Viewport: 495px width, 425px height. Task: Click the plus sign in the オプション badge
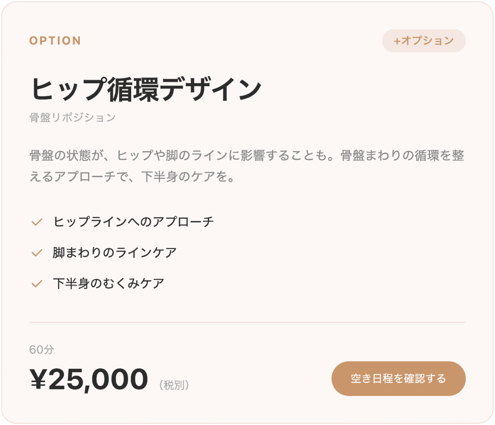click(x=397, y=41)
